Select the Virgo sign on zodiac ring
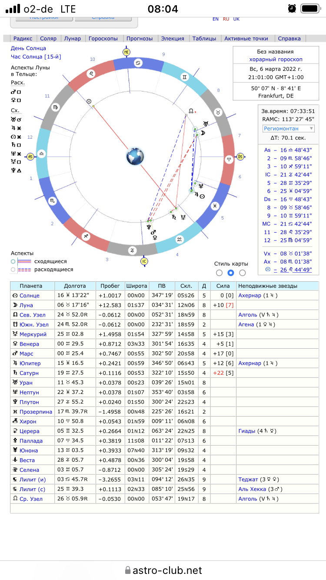This screenshot has height=580, width=326. coord(56,107)
